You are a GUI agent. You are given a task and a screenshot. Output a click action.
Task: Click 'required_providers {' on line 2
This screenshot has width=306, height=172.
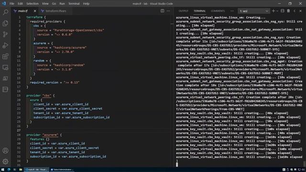pyautogui.click(x=47, y=21)
